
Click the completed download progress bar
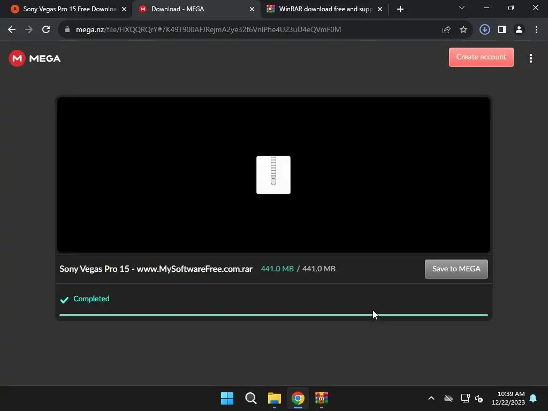click(273, 315)
